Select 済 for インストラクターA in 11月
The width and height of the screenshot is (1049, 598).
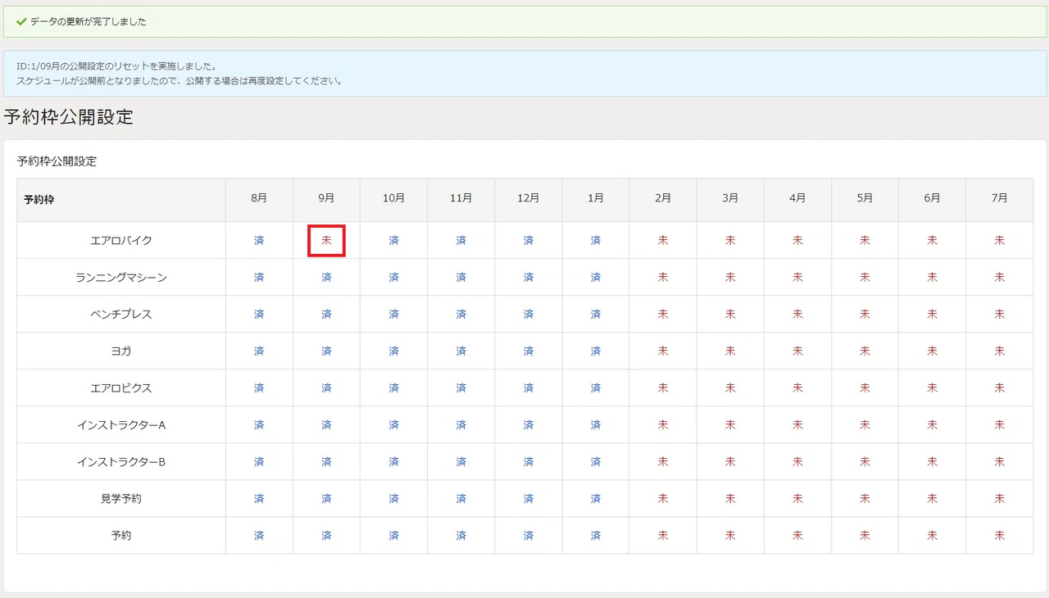tap(461, 425)
